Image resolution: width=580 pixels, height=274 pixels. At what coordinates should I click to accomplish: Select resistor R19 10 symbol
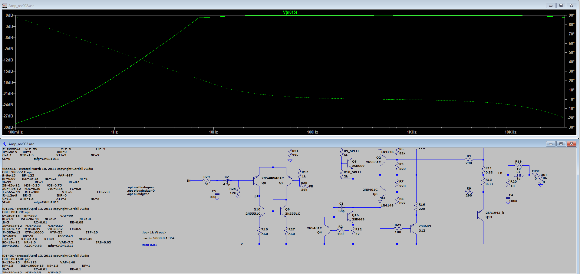[x=519, y=165]
